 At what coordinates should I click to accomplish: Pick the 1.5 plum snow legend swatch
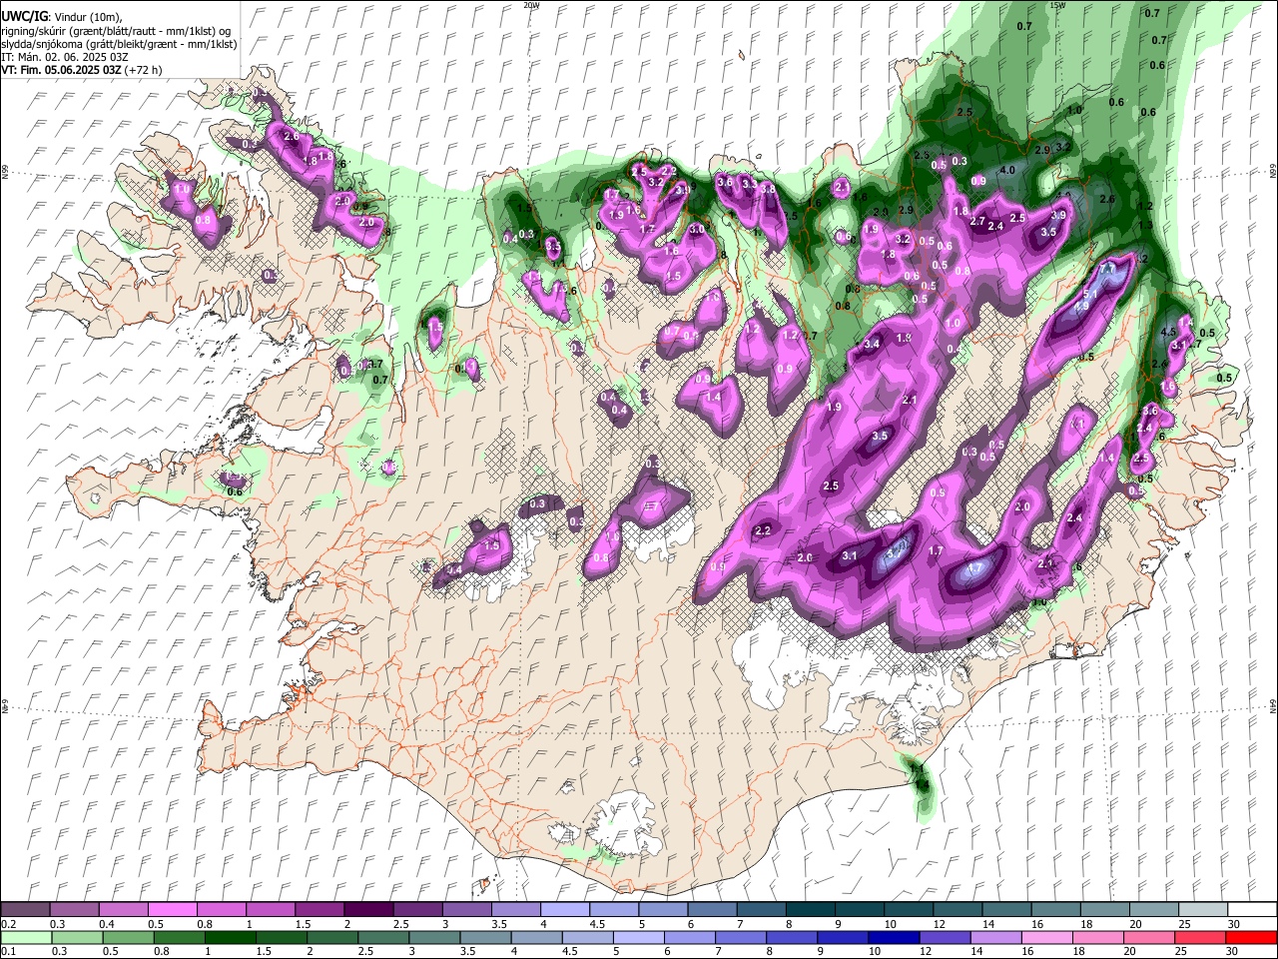tap(319, 910)
